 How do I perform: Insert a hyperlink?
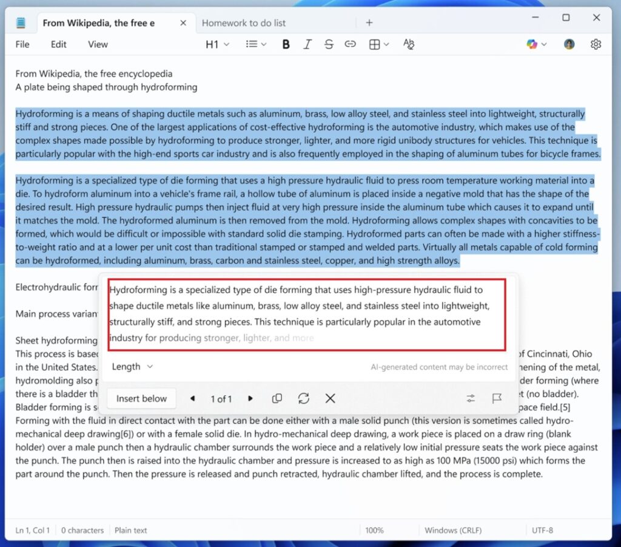350,44
